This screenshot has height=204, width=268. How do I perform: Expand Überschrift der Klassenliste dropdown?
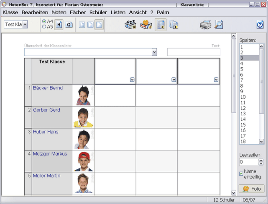click(154, 52)
